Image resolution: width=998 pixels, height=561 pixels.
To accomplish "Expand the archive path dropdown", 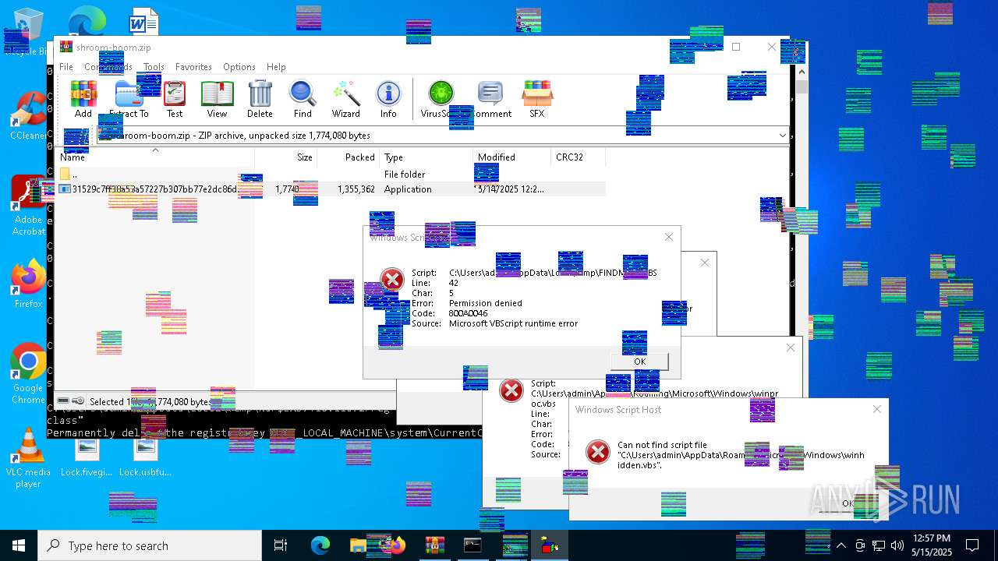I will click(x=782, y=136).
